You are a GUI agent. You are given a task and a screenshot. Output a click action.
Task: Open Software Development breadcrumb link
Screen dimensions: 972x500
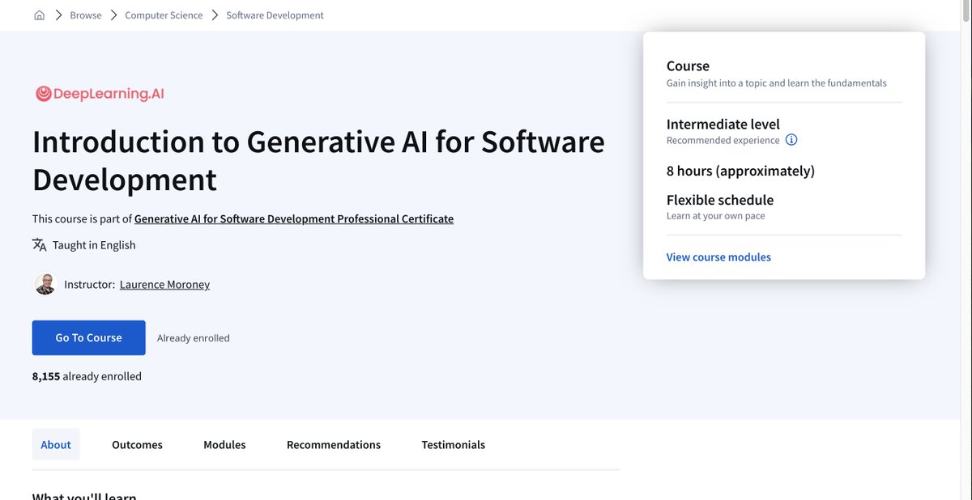275,15
